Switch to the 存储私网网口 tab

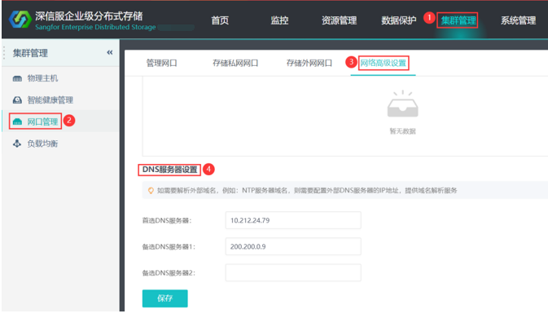point(235,63)
